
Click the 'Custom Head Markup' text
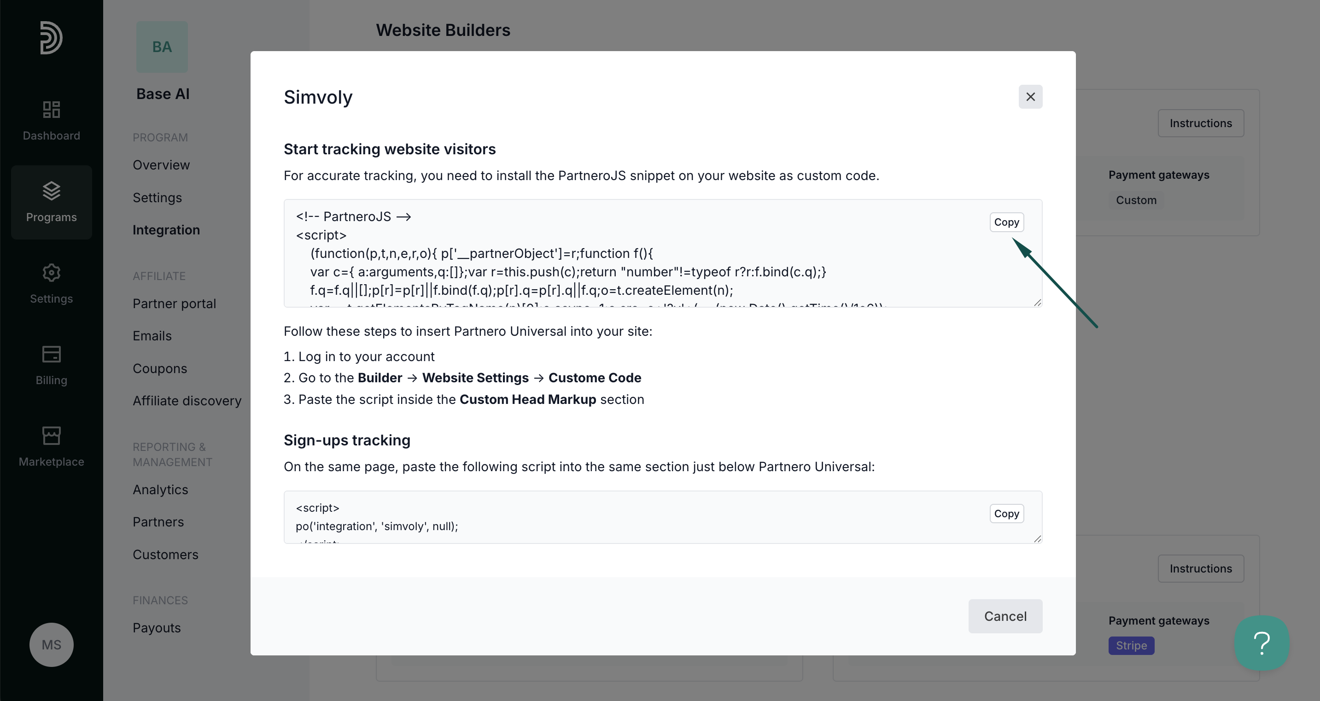pyautogui.click(x=528, y=399)
